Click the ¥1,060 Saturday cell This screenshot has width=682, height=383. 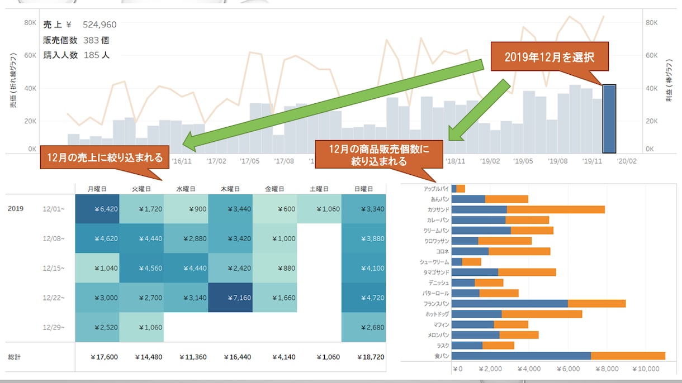(x=319, y=209)
